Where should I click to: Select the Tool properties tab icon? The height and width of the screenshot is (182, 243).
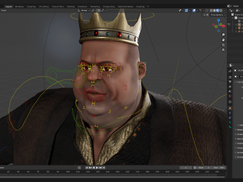[230, 71]
